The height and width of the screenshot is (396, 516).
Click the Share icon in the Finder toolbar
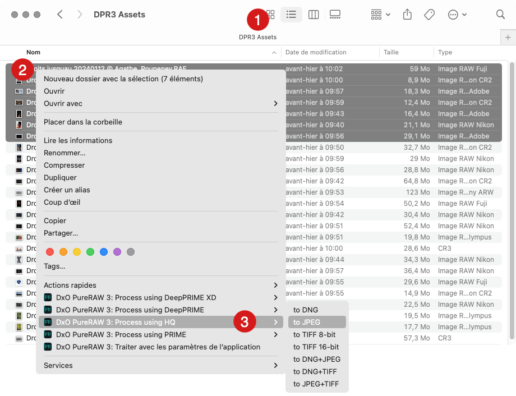click(x=407, y=15)
